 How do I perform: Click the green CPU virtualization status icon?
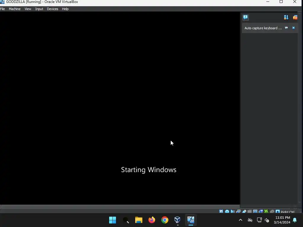pyautogui.click(x=266, y=212)
